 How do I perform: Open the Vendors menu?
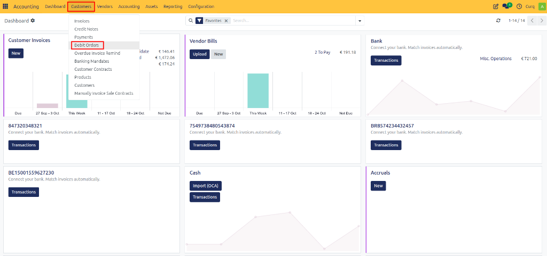click(x=105, y=6)
